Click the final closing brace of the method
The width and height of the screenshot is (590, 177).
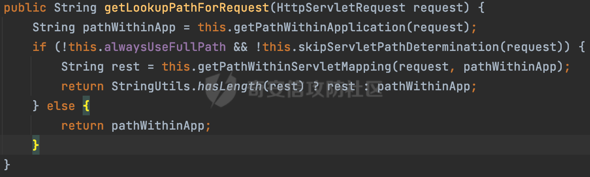[7, 165]
